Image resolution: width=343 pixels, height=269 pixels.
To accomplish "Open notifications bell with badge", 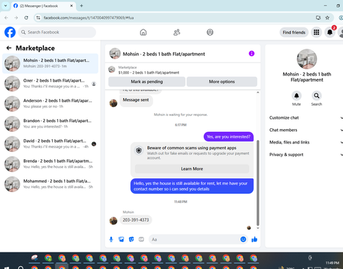I will point(330,32).
